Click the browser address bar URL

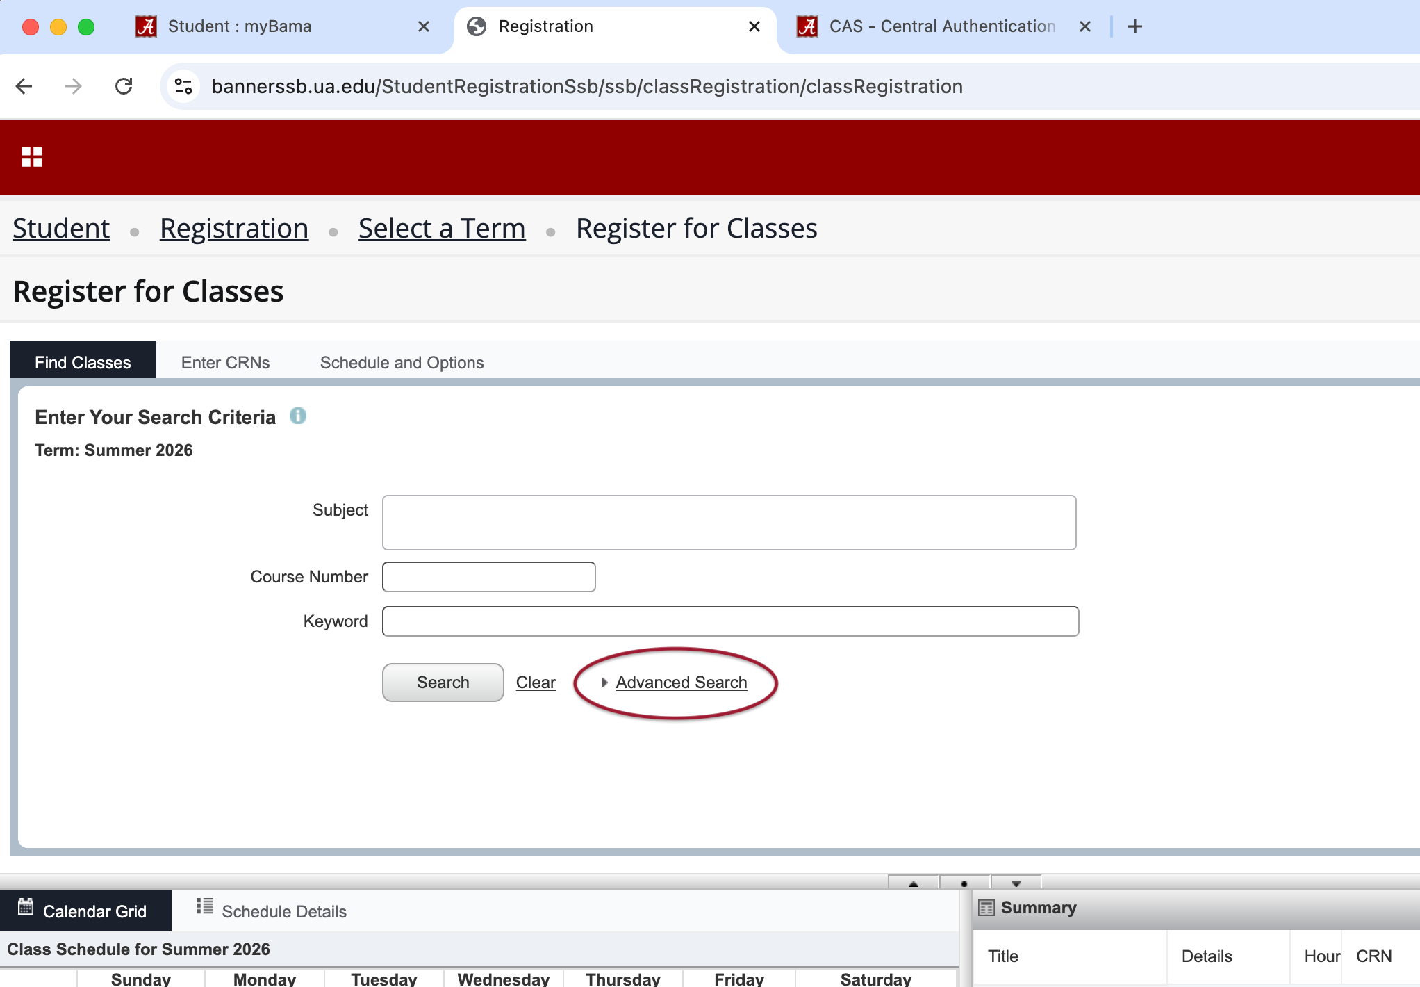587,86
